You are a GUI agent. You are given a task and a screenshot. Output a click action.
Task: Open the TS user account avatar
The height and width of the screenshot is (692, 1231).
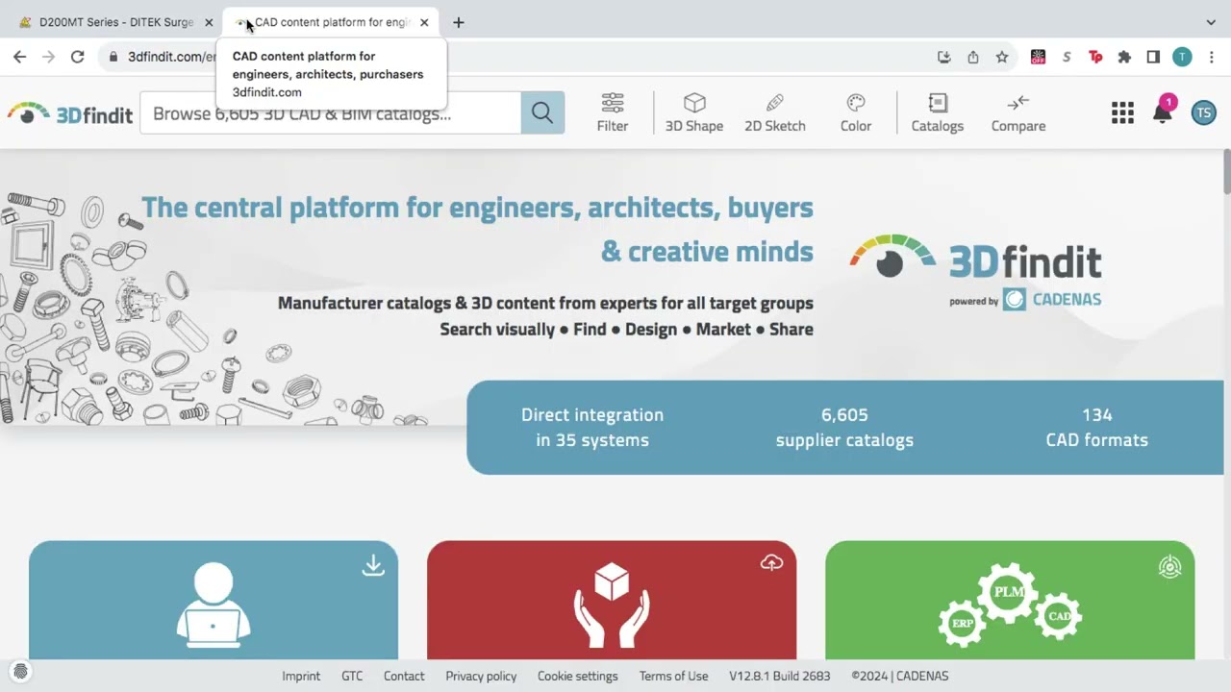[1203, 113]
